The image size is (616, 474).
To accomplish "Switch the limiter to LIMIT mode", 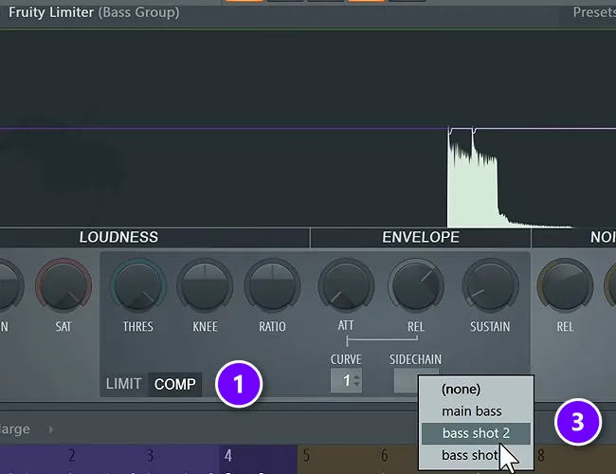I will point(124,384).
